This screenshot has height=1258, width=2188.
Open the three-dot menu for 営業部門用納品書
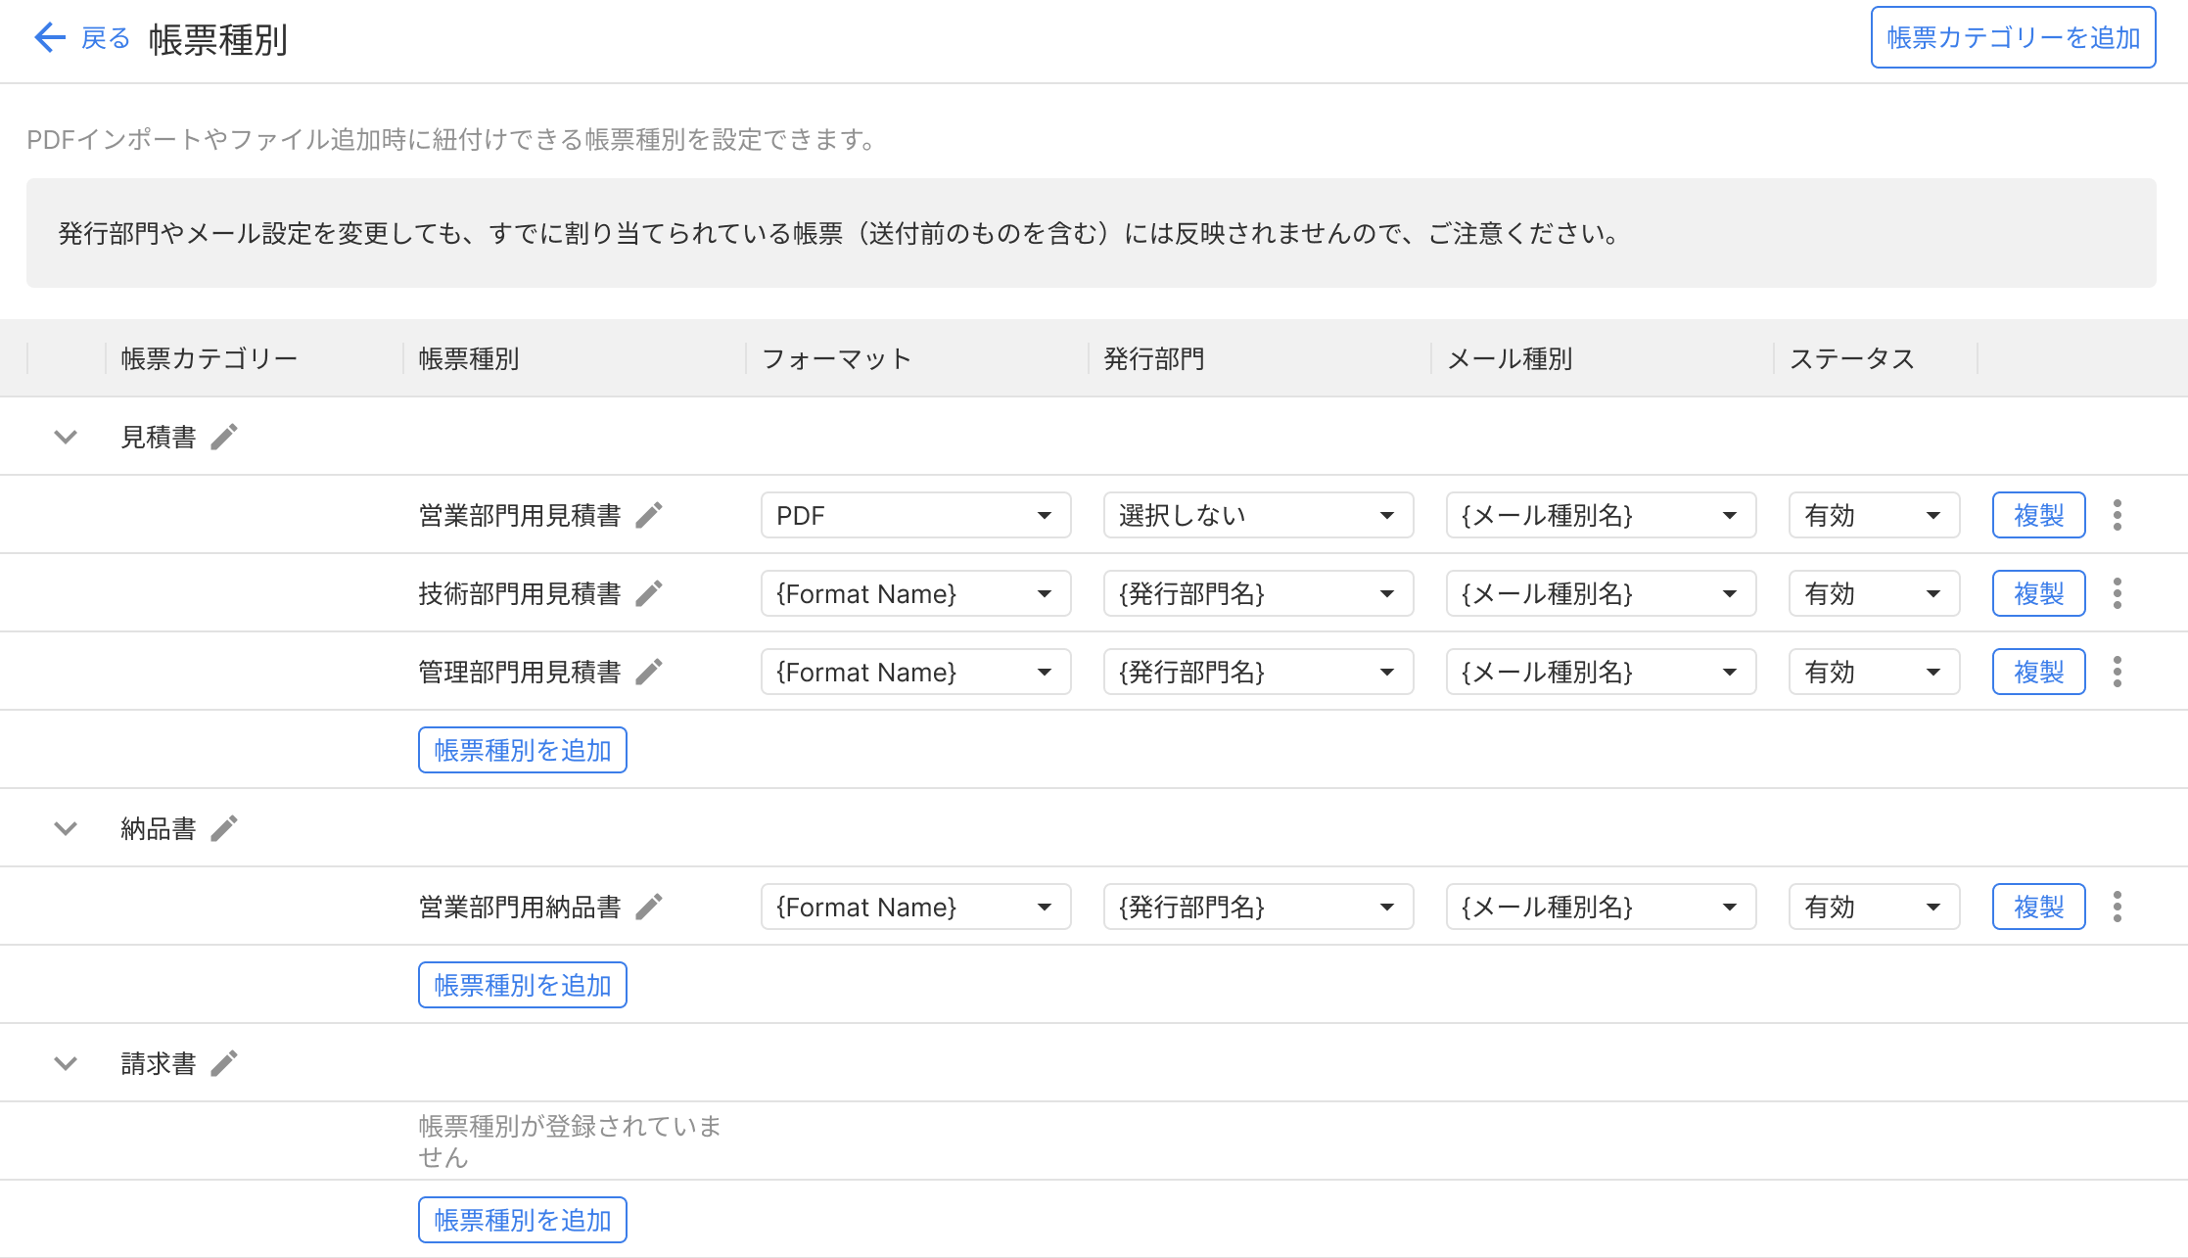coord(2118,907)
